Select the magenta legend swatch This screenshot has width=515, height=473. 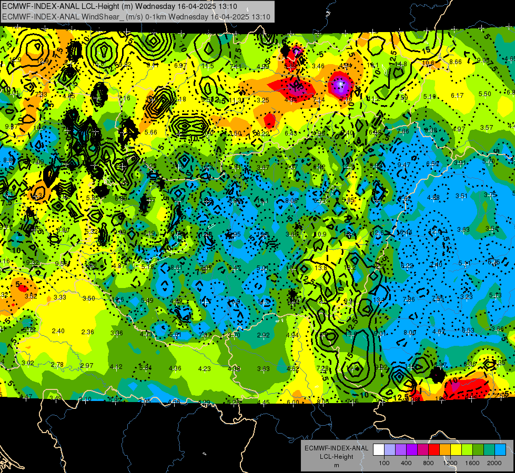(x=423, y=450)
